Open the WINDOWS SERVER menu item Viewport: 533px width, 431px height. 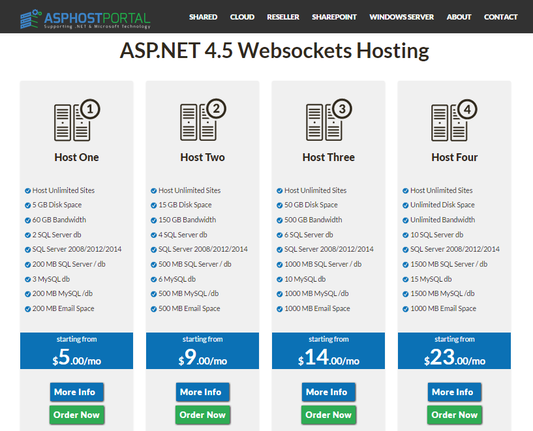(402, 17)
